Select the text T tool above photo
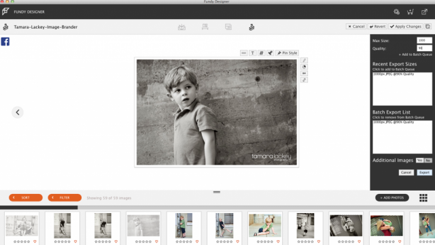Image resolution: width=435 pixels, height=245 pixels. (x=252, y=53)
